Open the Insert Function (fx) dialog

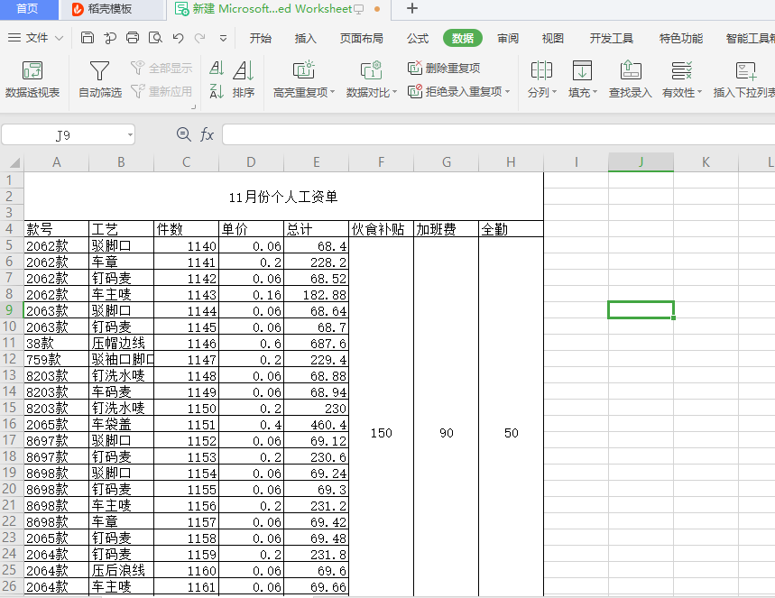(x=208, y=133)
